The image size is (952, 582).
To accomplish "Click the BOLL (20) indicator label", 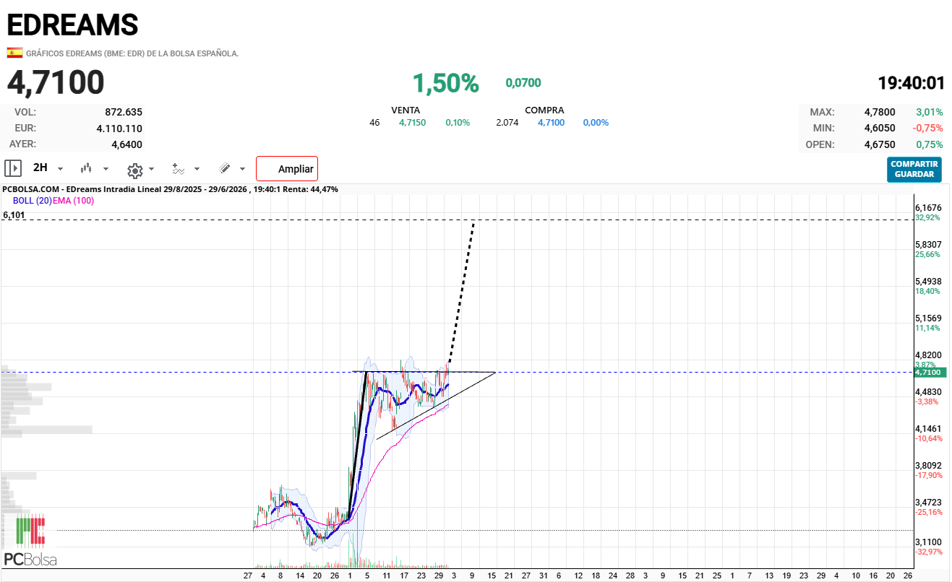I will 33,201.
